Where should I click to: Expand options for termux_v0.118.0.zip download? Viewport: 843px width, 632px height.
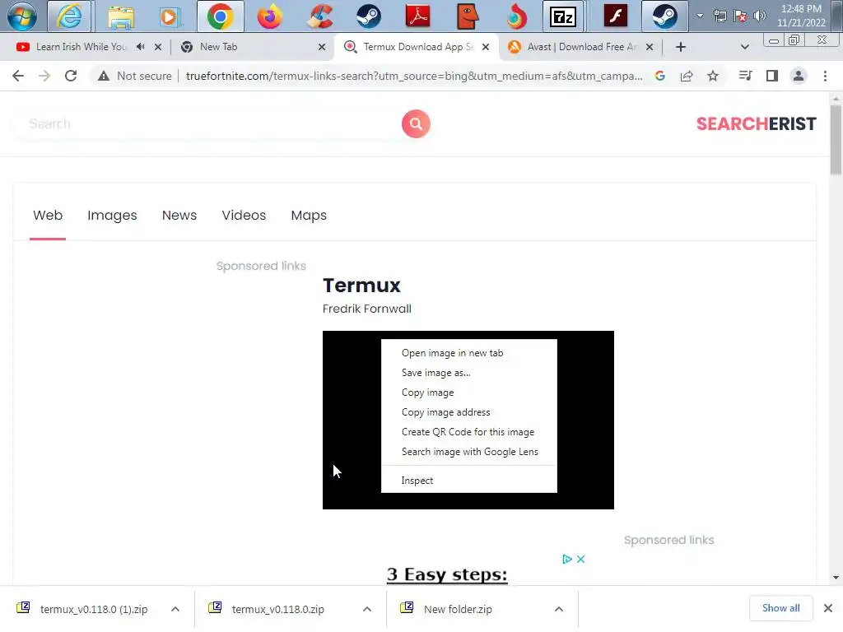pos(367,610)
